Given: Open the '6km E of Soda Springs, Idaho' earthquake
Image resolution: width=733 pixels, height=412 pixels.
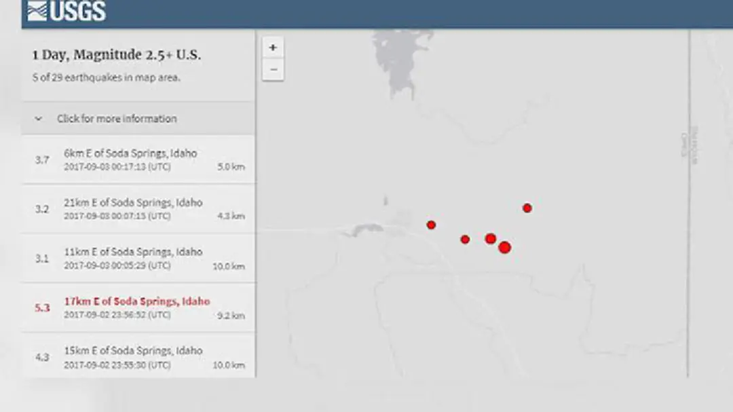Looking at the screenshot, I should click(138, 160).
